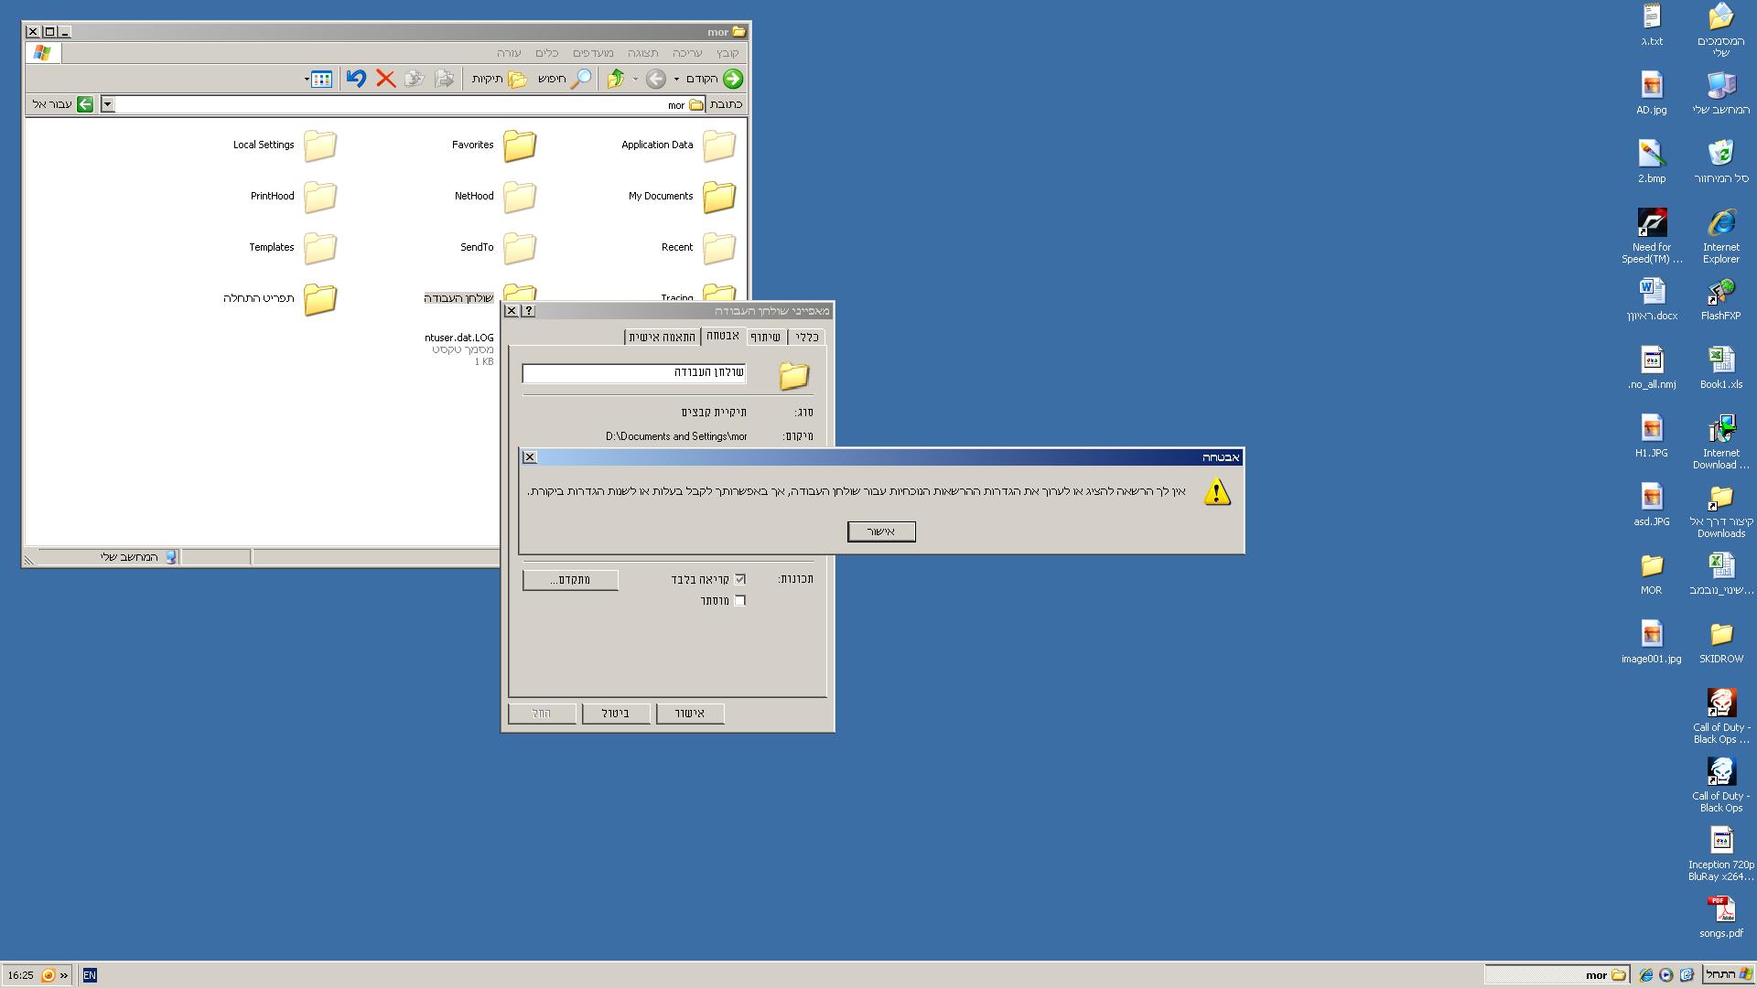Toggle the מוסתר hidden checkbox

[x=740, y=601]
